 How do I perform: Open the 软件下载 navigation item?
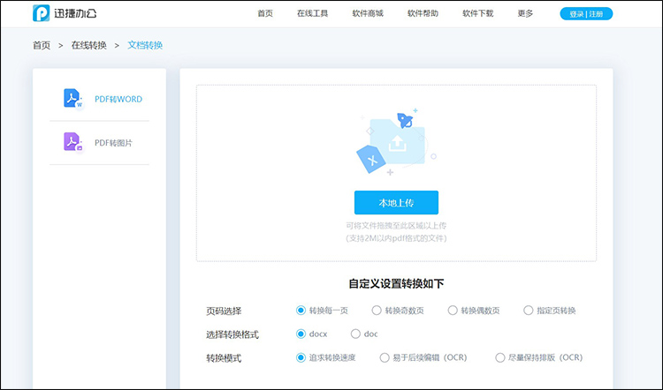[477, 13]
